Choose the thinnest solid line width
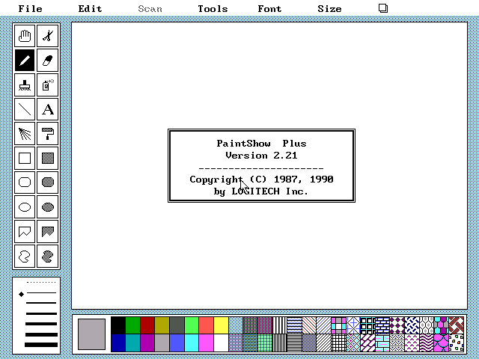This screenshot has width=479, height=359. coord(41,293)
